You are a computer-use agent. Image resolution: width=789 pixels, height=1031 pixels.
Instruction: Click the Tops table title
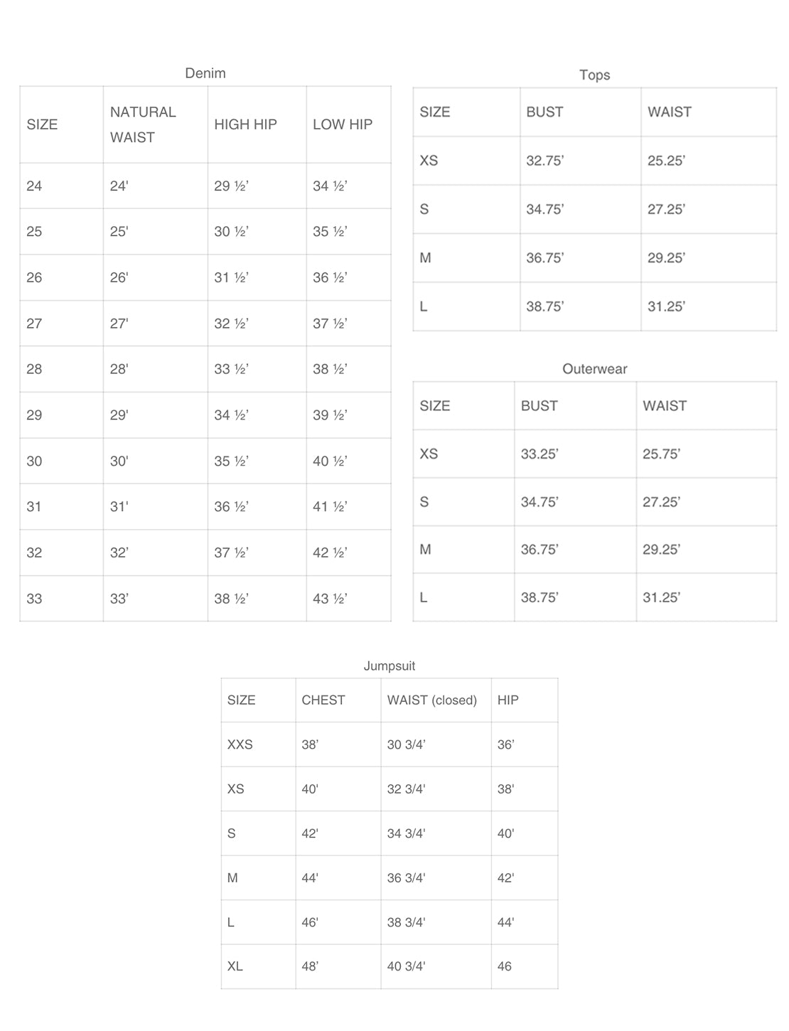(594, 75)
